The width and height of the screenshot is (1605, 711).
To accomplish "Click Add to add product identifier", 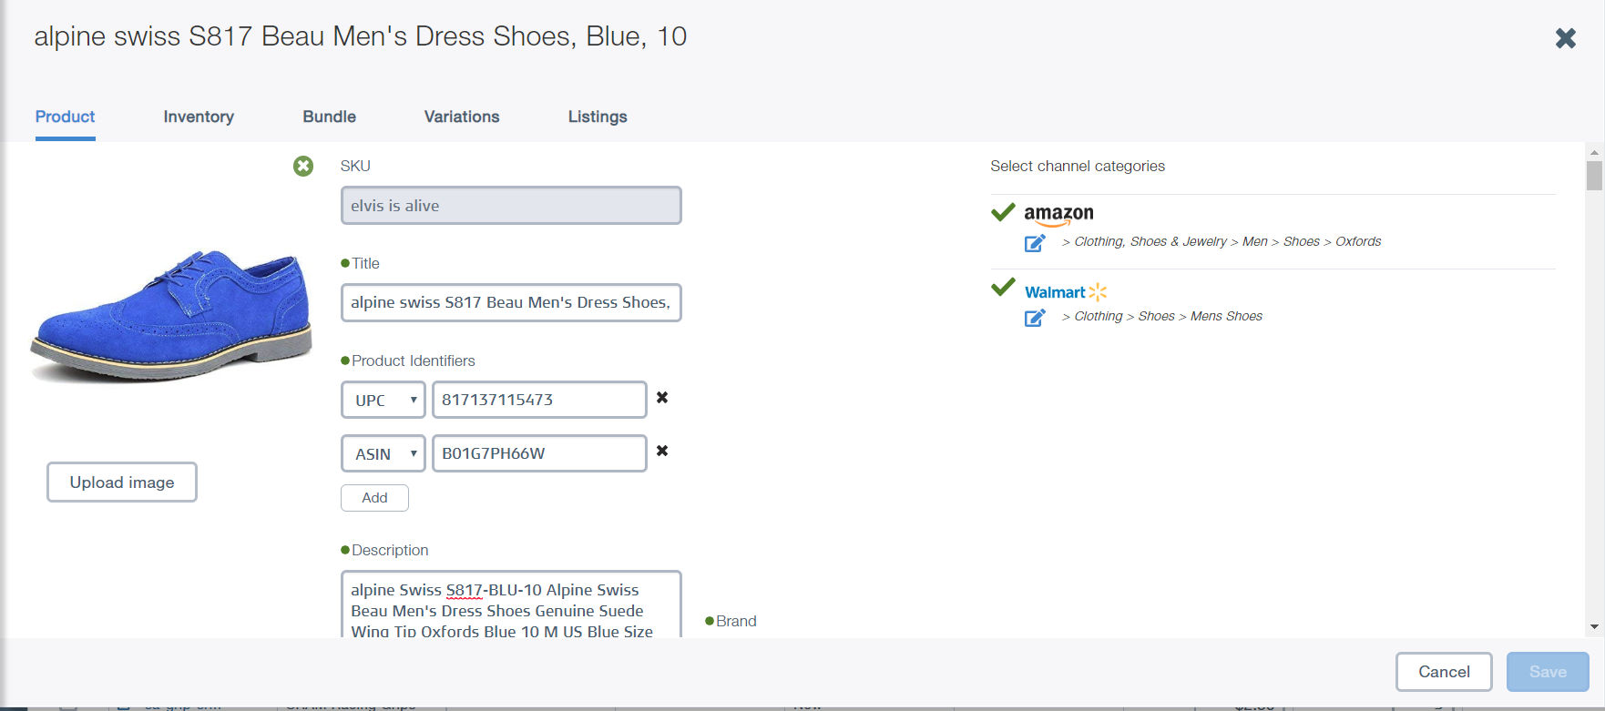I will click(x=374, y=498).
